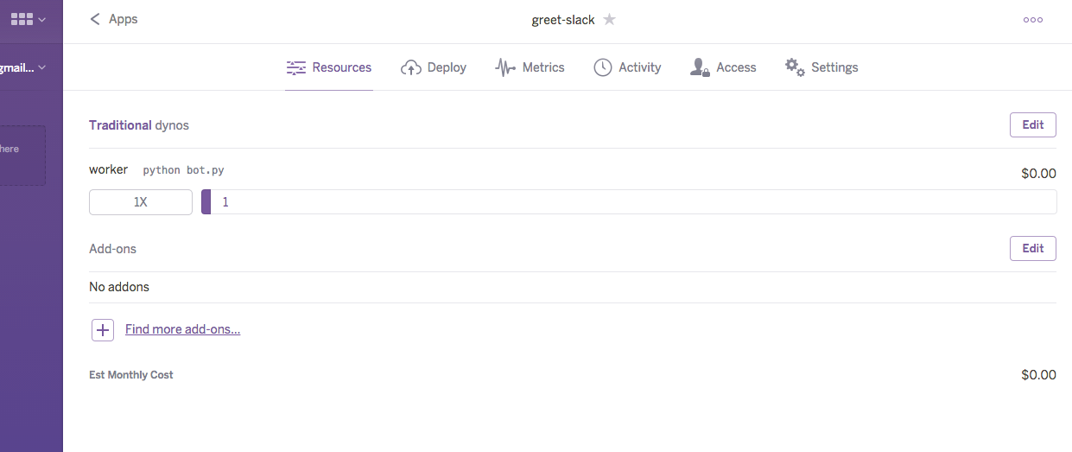Click the worker dyno count slider handle
The height and width of the screenshot is (452, 1072).
coord(206,202)
